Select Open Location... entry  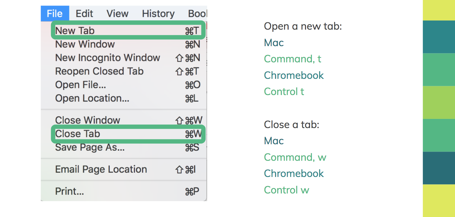click(x=92, y=98)
